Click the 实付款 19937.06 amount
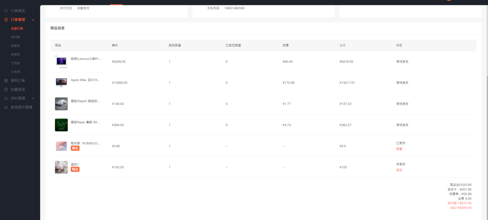The width and height of the screenshot is (488, 220). (459, 203)
